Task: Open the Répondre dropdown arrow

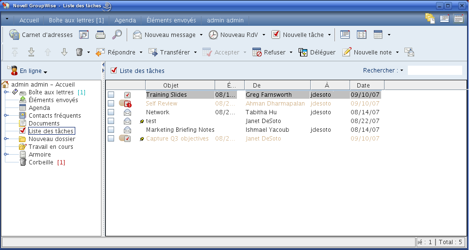Action: pyautogui.click(x=141, y=52)
